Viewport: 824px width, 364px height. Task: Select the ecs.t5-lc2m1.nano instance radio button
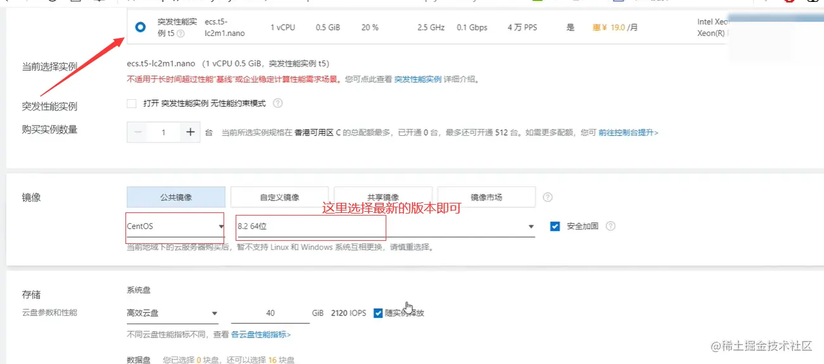[140, 27]
